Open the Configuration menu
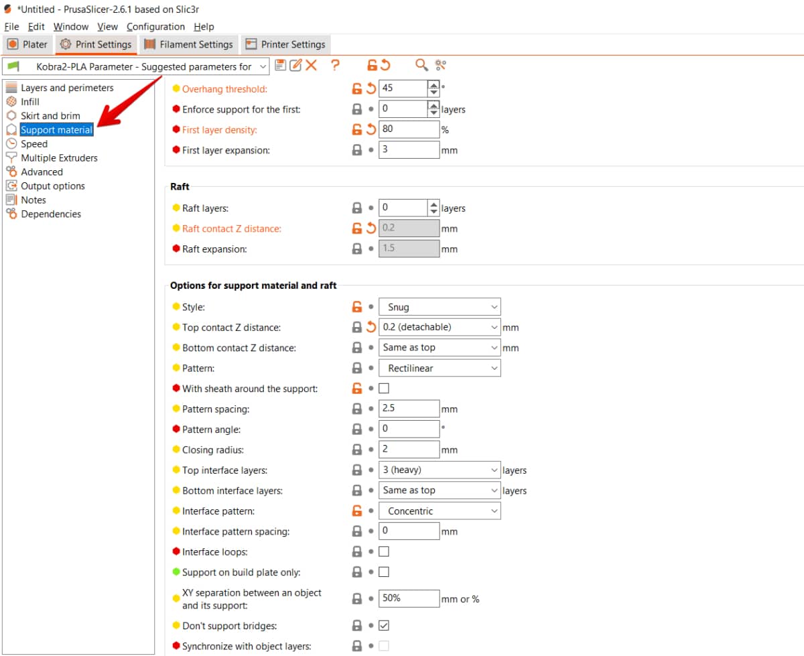 pyautogui.click(x=155, y=26)
